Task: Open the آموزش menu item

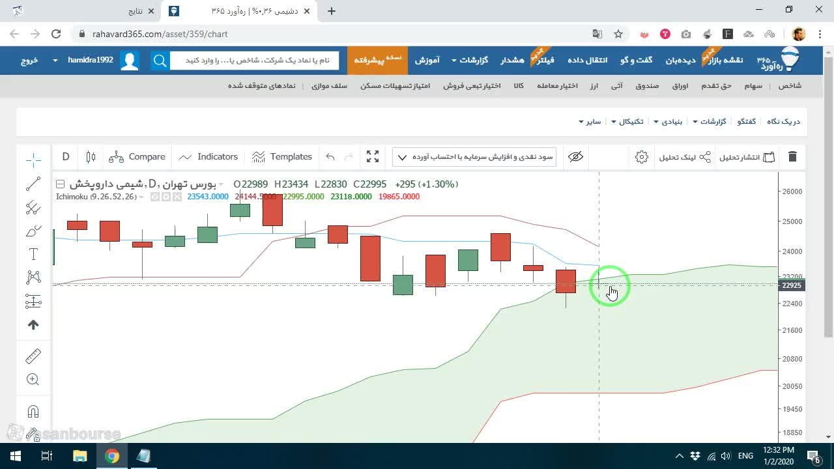Action: pyautogui.click(x=427, y=60)
